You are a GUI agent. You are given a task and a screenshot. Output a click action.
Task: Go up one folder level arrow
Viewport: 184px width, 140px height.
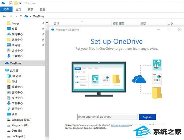21,17
